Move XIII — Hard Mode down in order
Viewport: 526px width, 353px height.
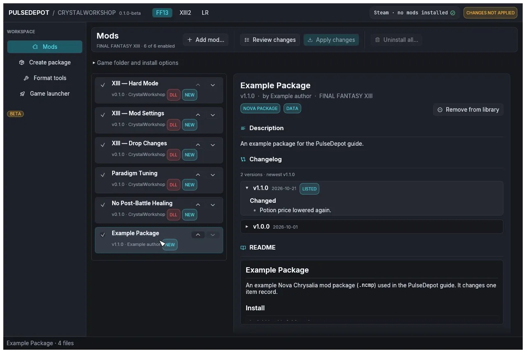point(213,85)
